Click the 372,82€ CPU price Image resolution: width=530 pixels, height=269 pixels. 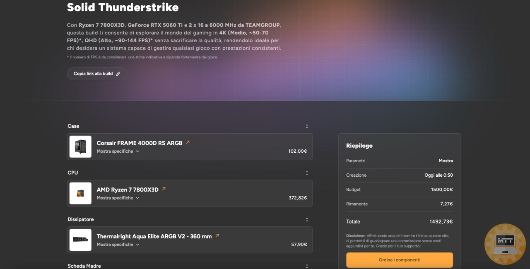point(298,198)
